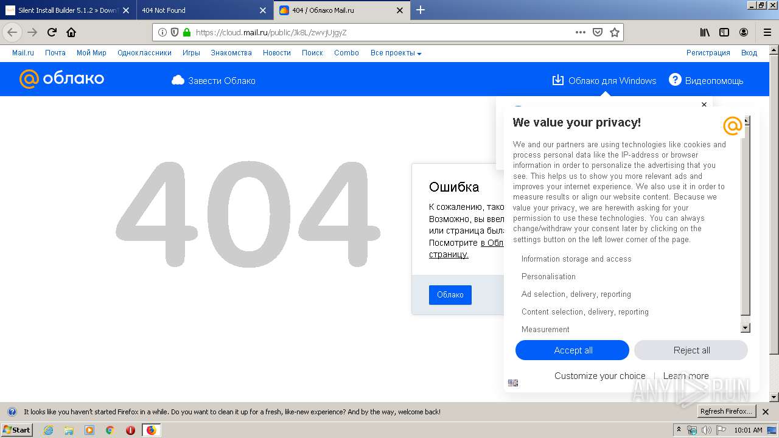Show hidden system tray icons

click(679, 430)
